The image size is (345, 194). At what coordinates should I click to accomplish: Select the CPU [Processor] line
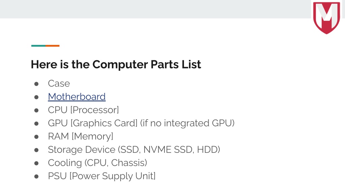(84, 110)
